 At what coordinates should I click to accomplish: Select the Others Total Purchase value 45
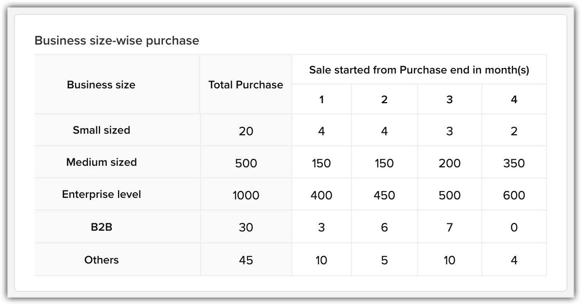[246, 260]
